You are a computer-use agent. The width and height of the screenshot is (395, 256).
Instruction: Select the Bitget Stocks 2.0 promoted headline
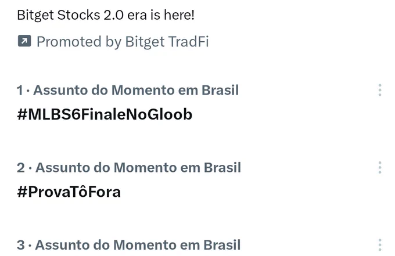pos(106,15)
